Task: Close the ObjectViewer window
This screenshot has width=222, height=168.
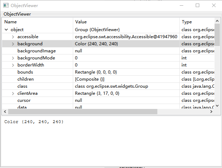Action: tap(214, 6)
